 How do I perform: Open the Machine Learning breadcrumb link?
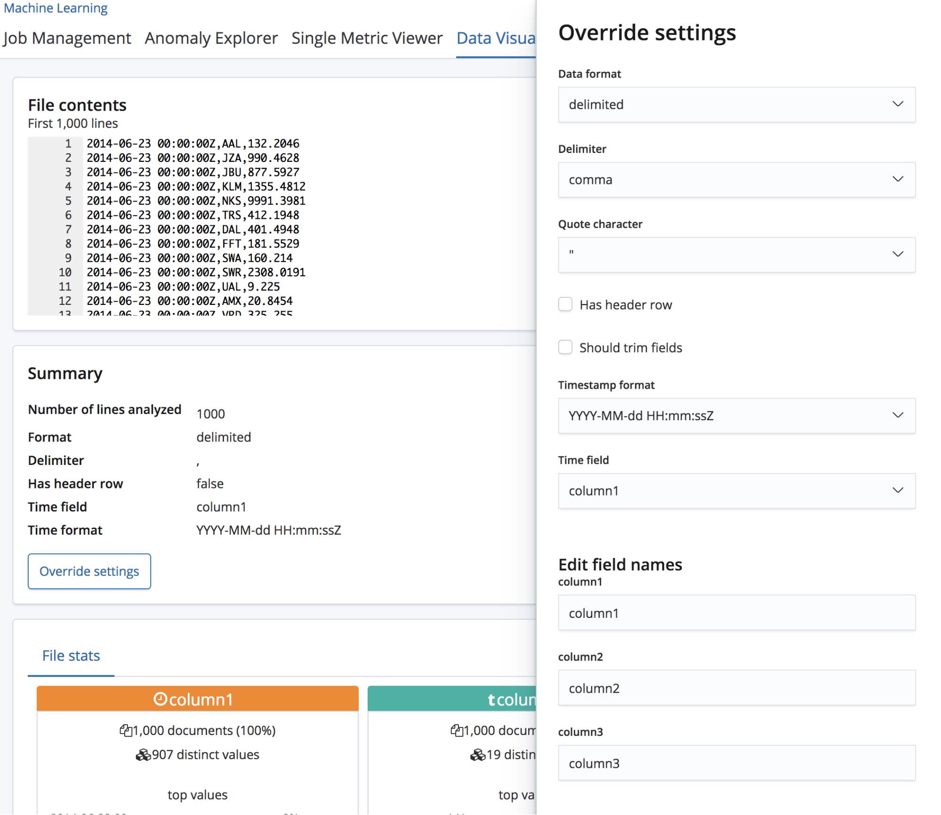(56, 8)
